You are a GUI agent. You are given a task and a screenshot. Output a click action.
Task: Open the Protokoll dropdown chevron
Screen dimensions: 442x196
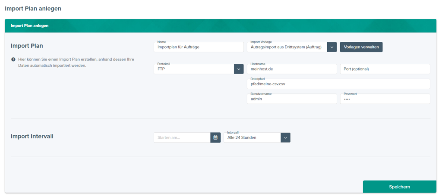click(239, 69)
